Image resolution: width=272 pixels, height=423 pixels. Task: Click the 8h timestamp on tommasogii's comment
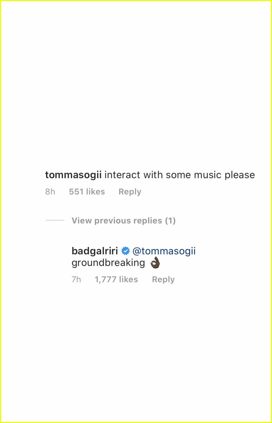pos(50,191)
